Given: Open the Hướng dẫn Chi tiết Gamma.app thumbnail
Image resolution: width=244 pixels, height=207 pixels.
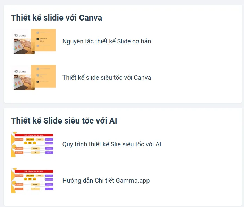Looking at the screenshot, I should (x=32, y=181).
